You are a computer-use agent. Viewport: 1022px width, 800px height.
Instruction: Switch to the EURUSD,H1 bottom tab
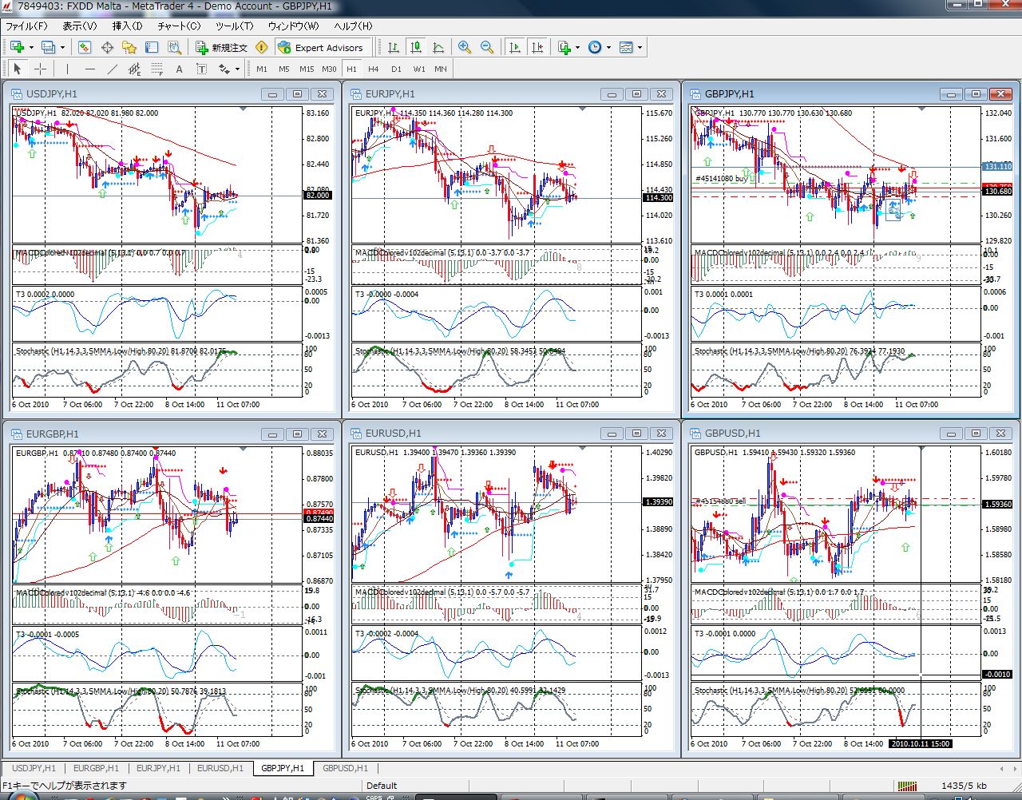[220, 768]
